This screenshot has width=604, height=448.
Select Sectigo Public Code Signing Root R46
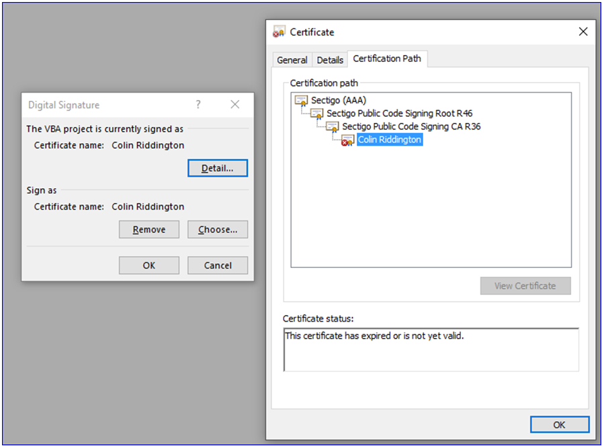tap(400, 114)
